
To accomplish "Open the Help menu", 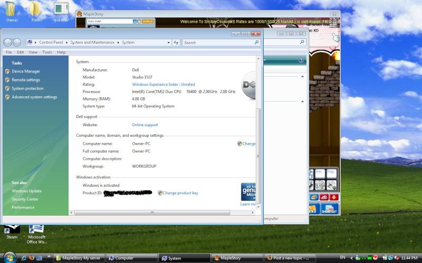I will point(61,52).
